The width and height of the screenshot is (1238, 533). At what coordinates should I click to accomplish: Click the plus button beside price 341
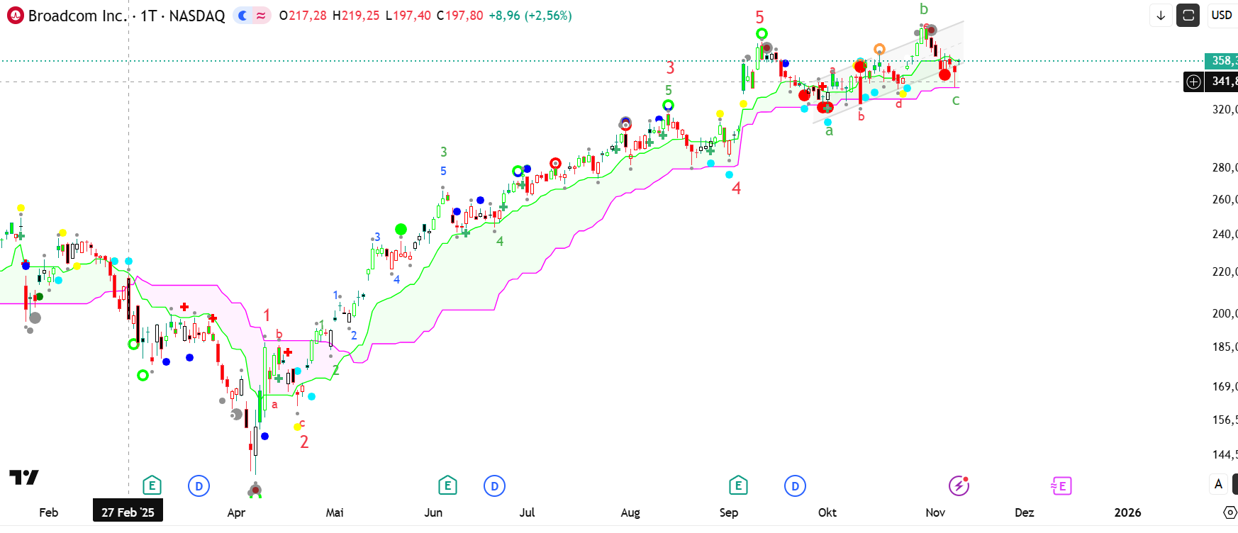pyautogui.click(x=1194, y=82)
